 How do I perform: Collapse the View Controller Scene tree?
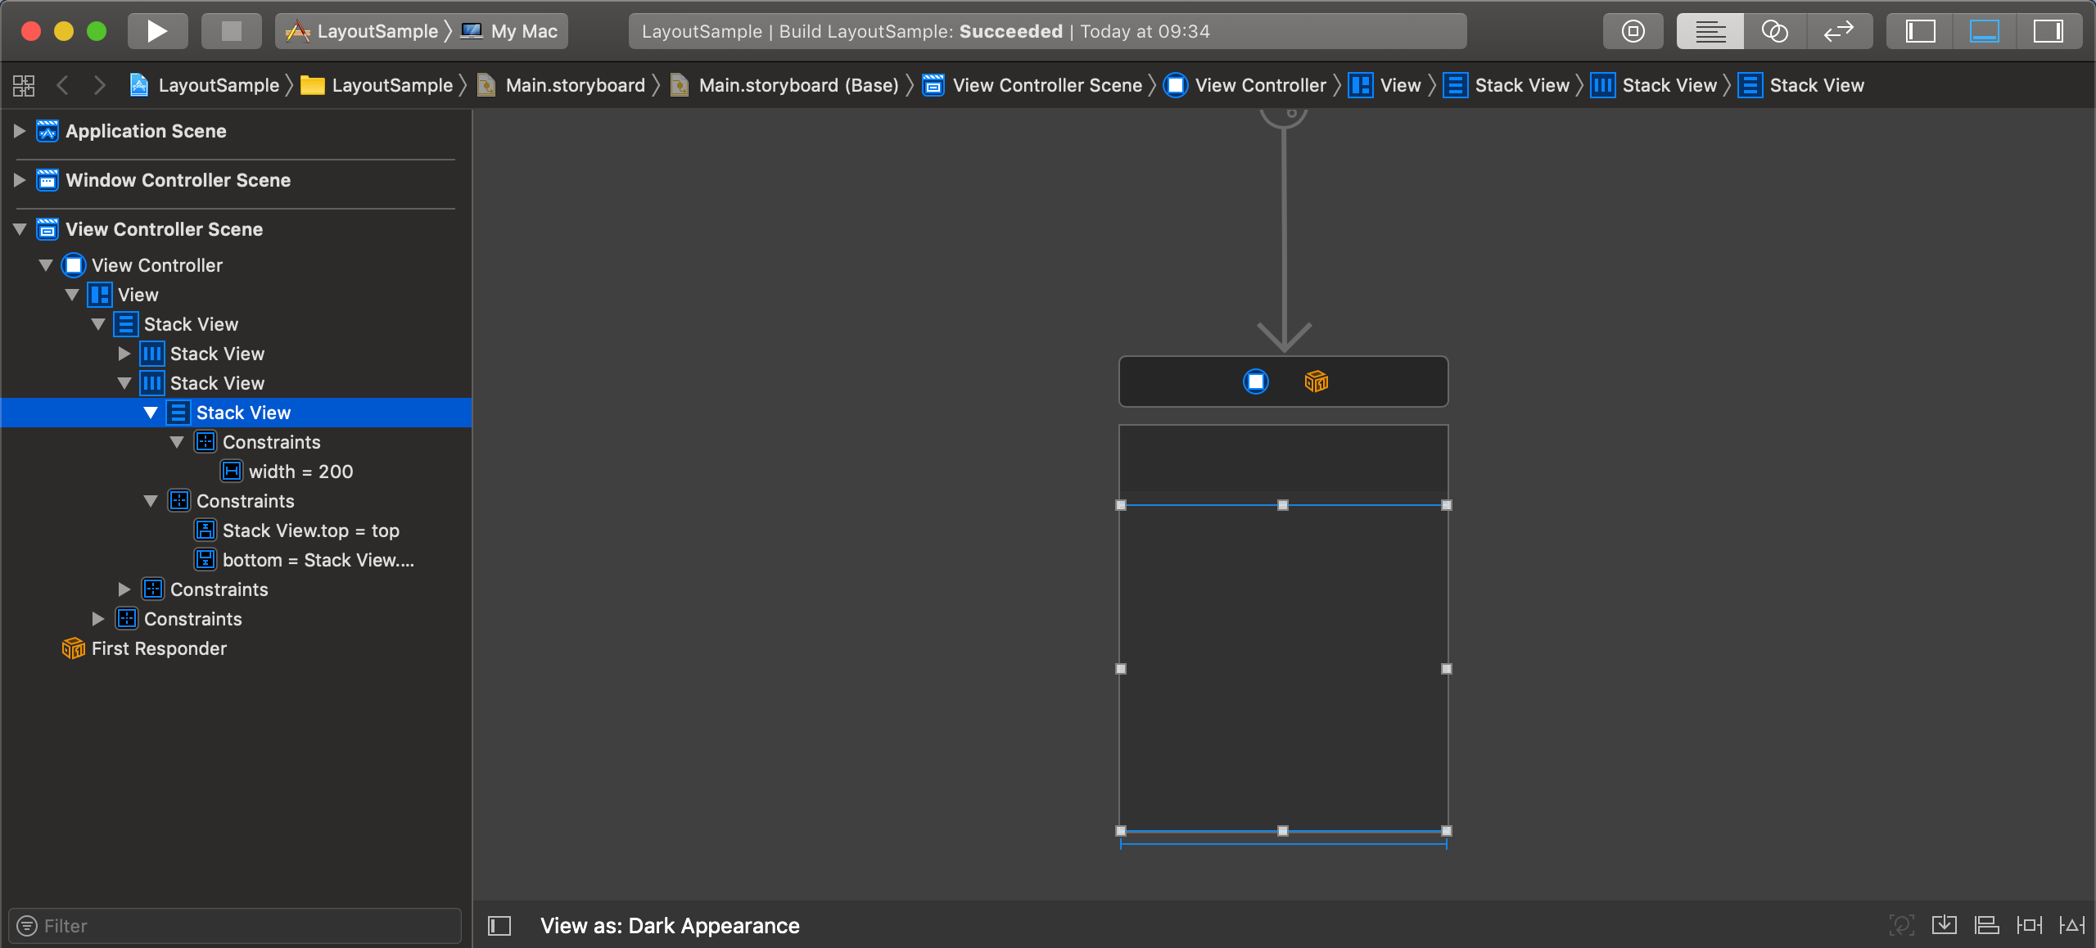18,229
